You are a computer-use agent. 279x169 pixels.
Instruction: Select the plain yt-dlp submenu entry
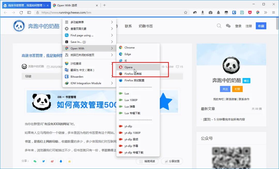pyautogui.click(x=138, y=126)
